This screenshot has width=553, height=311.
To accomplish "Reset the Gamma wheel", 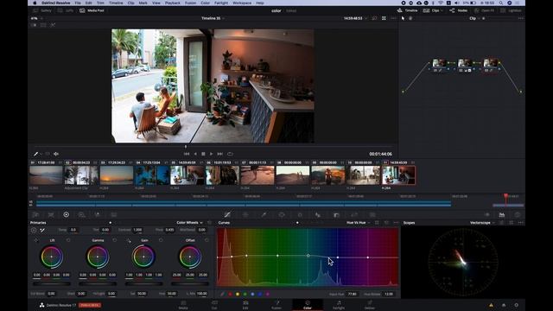I will click(x=114, y=240).
